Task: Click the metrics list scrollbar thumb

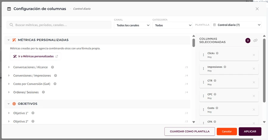Action: [194, 43]
